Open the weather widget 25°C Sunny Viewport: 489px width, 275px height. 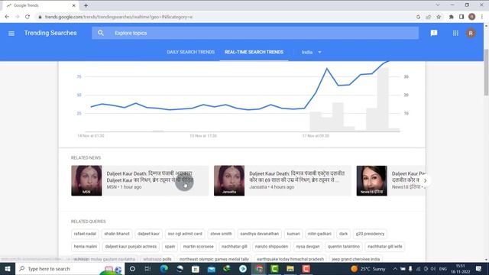(x=368, y=269)
